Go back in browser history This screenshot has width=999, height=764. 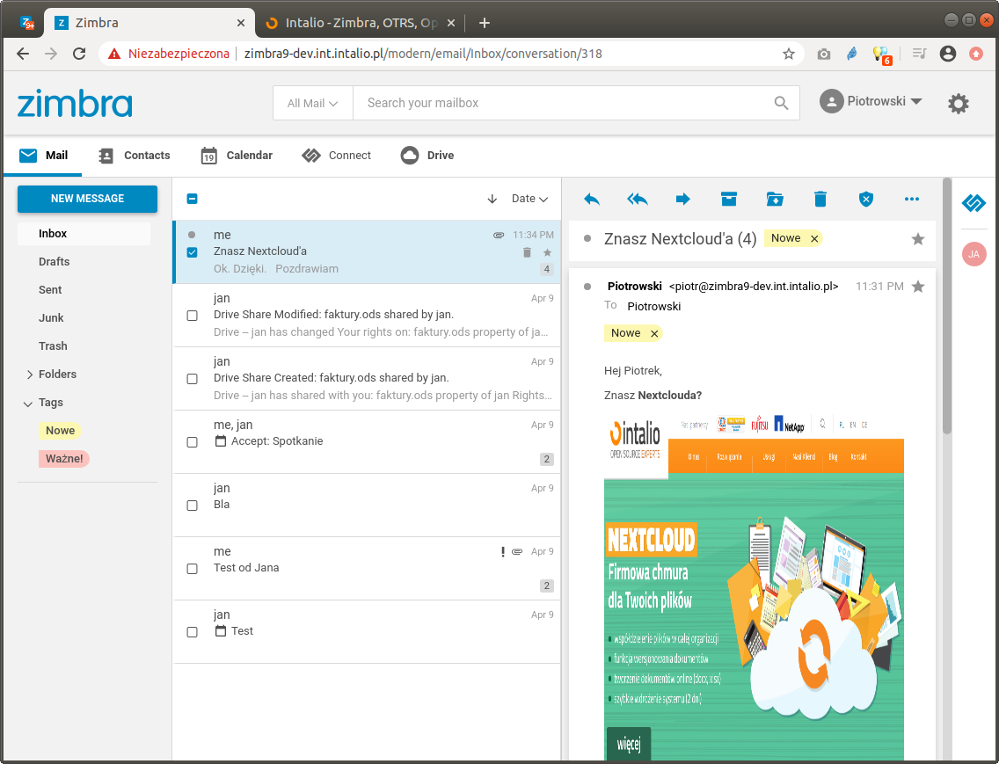23,54
